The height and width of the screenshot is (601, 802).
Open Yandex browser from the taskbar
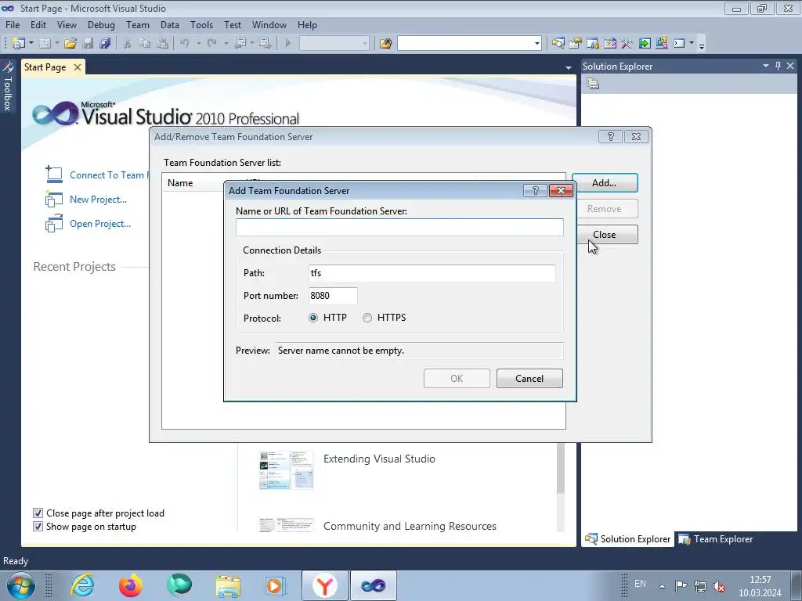pos(324,585)
